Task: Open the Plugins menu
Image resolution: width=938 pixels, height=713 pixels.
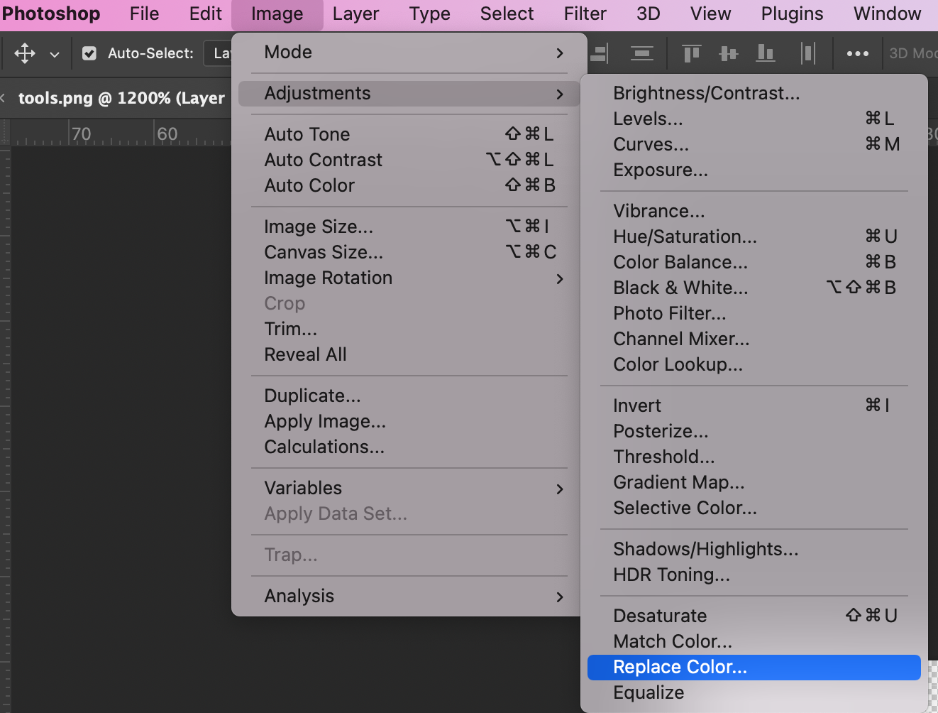Action: pyautogui.click(x=792, y=13)
